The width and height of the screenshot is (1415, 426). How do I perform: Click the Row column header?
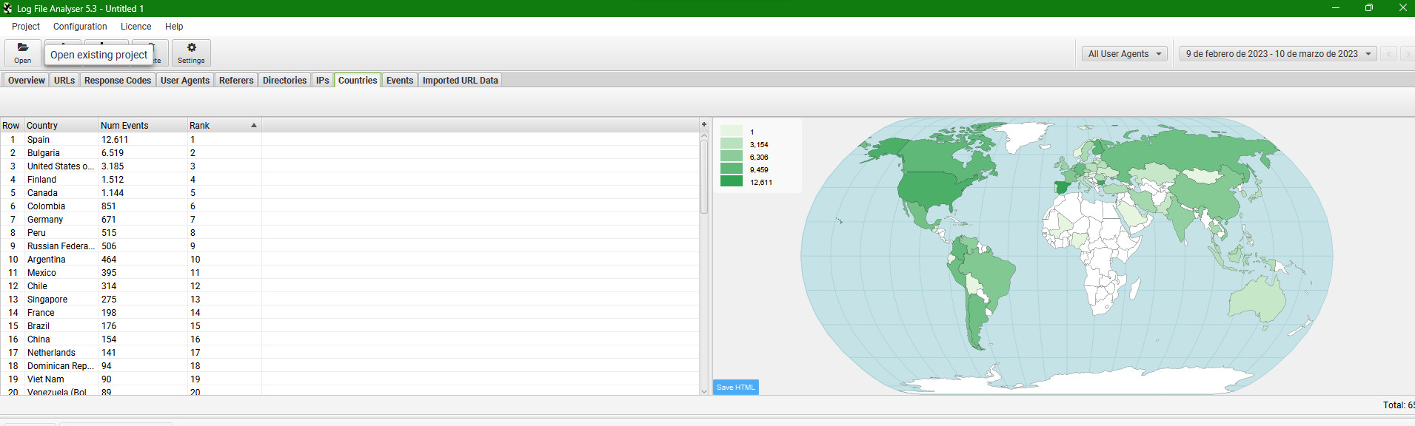pos(12,126)
